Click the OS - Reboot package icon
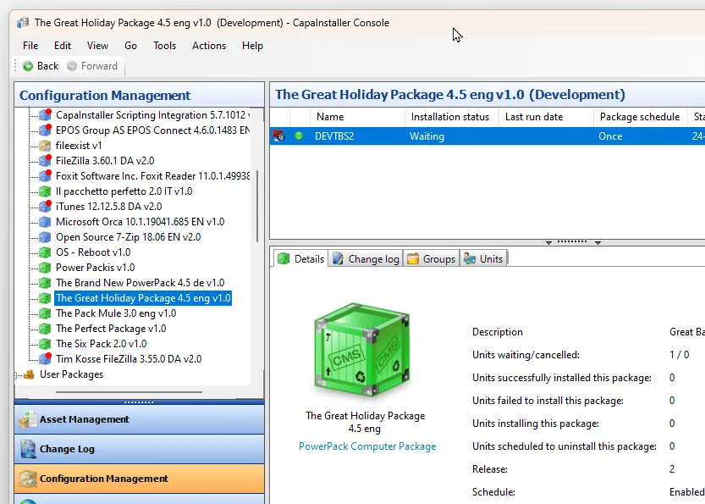705x504 pixels. pyautogui.click(x=45, y=252)
